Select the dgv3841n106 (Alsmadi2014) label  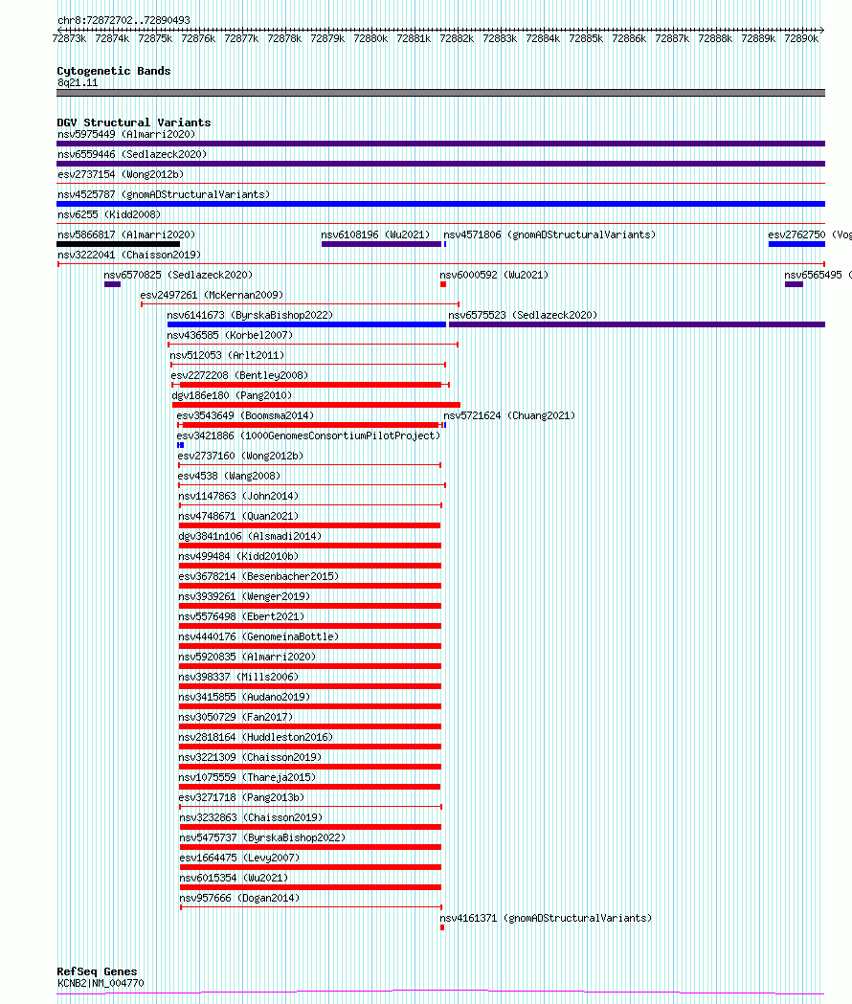(x=250, y=536)
